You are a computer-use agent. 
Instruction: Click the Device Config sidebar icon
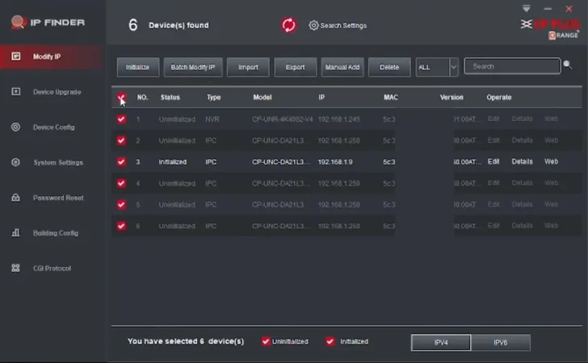[x=15, y=127]
